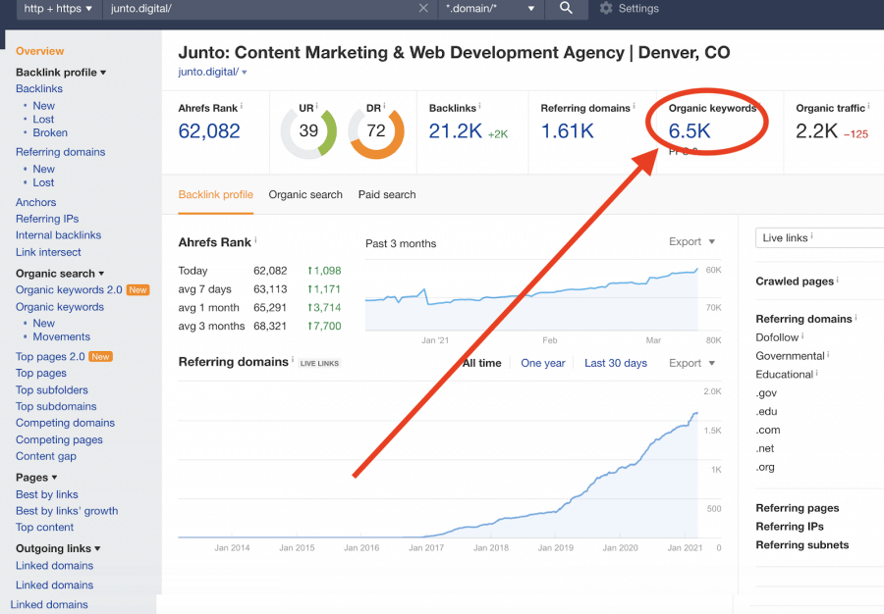This screenshot has width=884, height=614.
Task: Collapse the Backlink profile sidebar section
Action: click(103, 73)
